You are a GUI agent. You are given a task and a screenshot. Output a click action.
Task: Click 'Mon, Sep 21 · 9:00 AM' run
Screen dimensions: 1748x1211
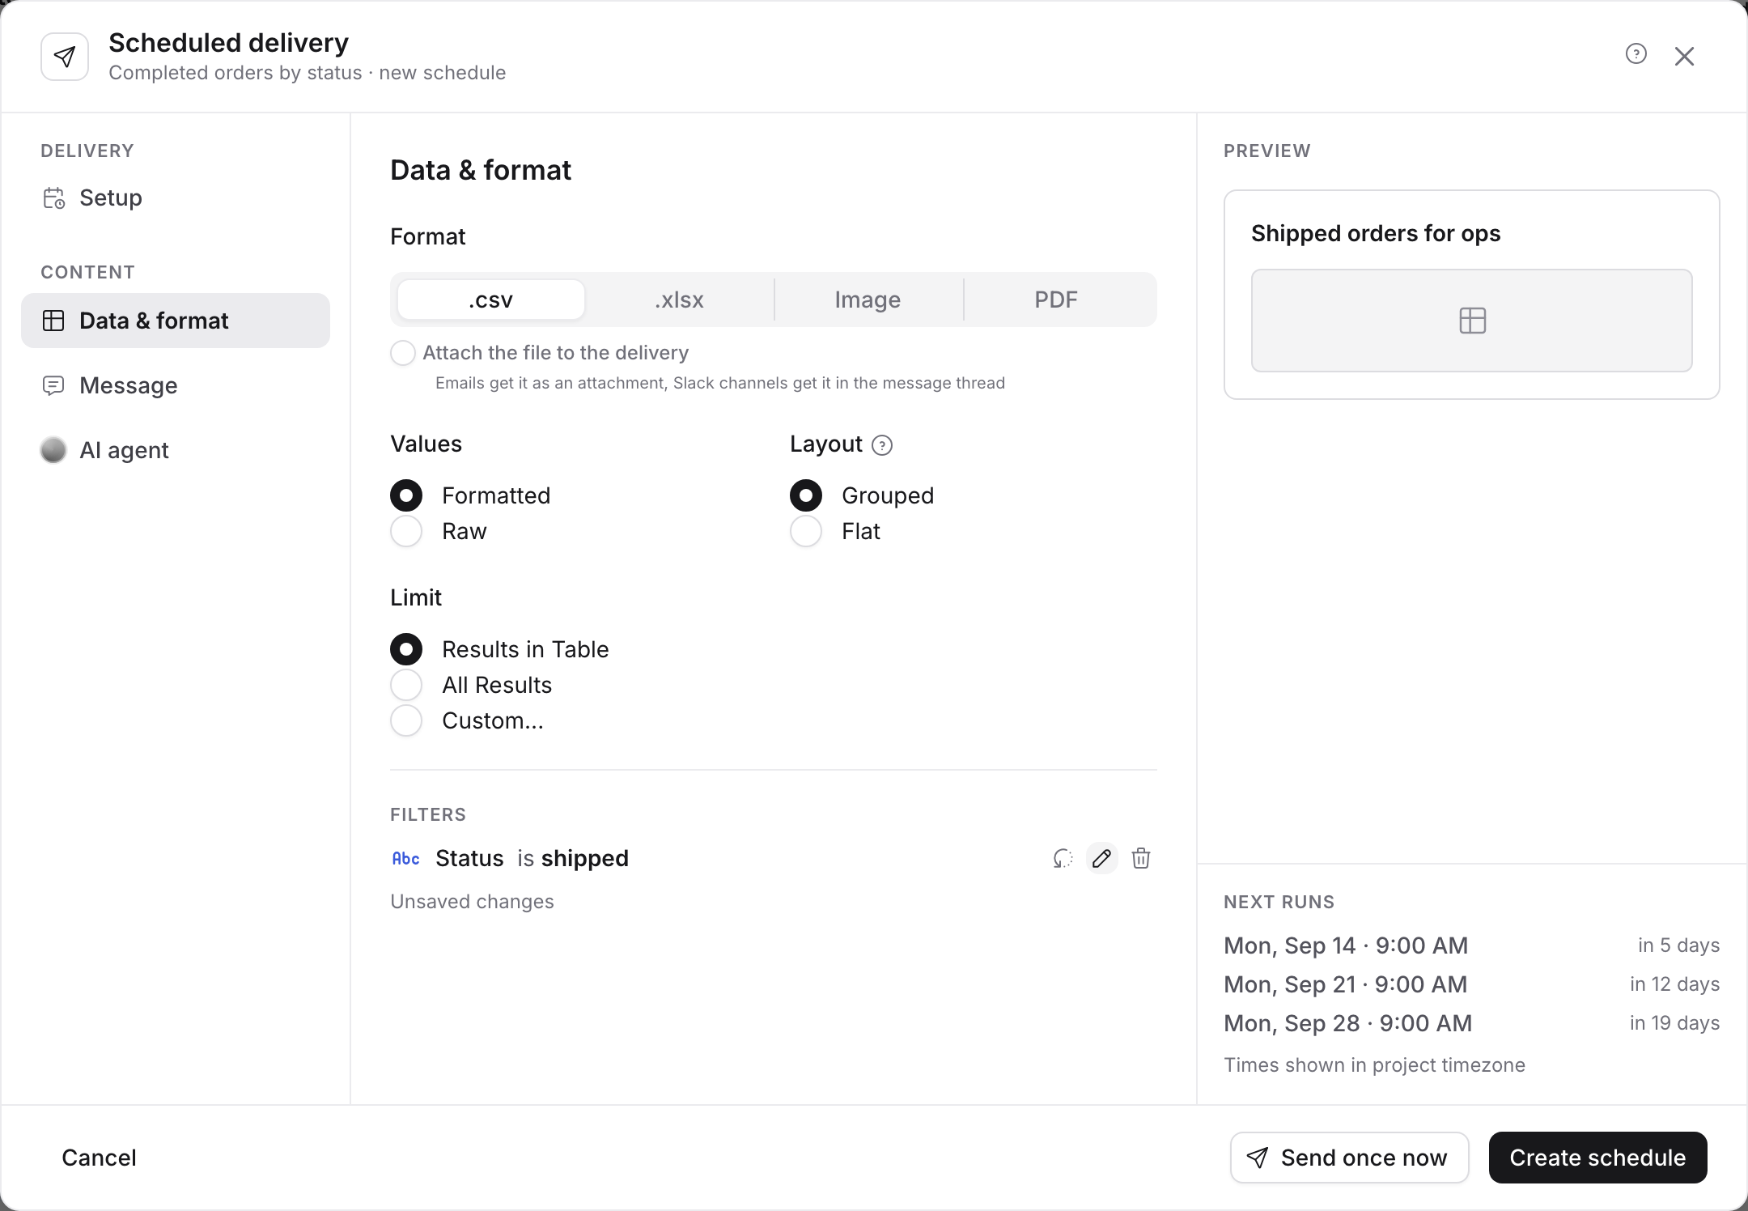(1346, 984)
